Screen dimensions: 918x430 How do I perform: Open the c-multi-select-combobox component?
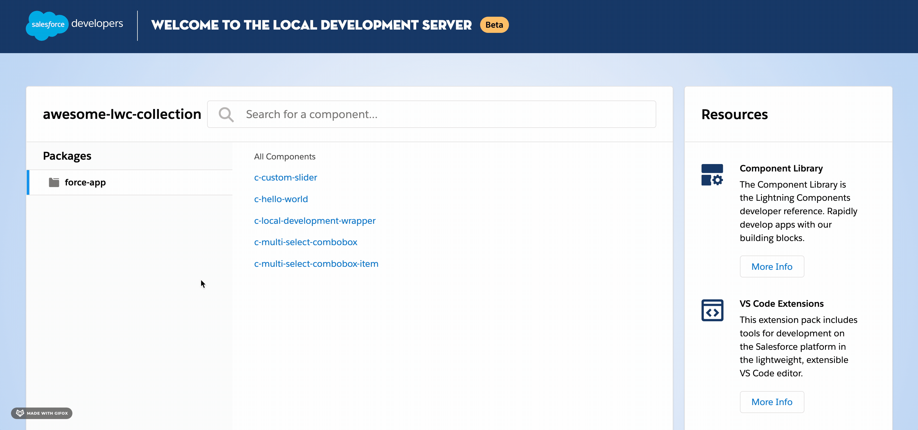306,242
